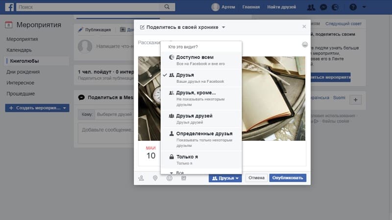Click the Suomi language link
This screenshot has width=392, height=220.
click(339, 98)
